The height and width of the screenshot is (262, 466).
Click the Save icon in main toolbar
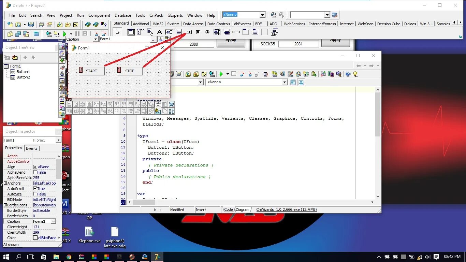[x=31, y=25]
